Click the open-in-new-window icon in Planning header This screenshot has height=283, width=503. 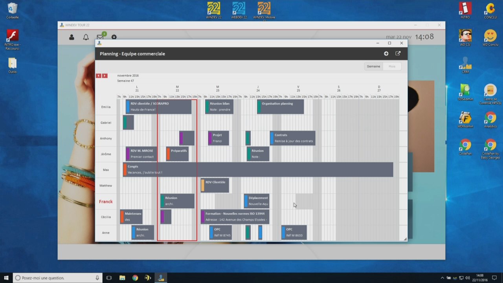tap(398, 53)
